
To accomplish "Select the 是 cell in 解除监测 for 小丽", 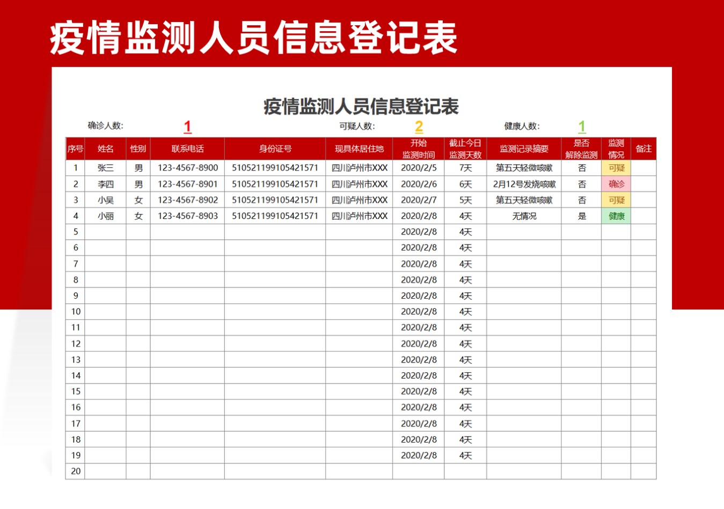I will 580,216.
